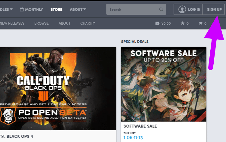
Task: Expand the Bundles dropdown arrow
Action: coord(11,9)
